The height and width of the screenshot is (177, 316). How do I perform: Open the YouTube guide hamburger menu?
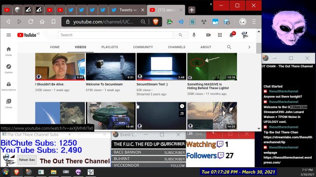coord(9,35)
